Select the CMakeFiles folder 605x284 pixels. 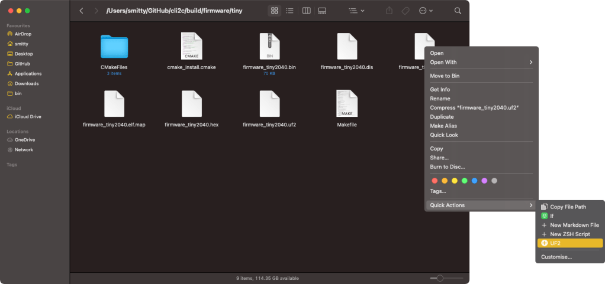coord(114,47)
